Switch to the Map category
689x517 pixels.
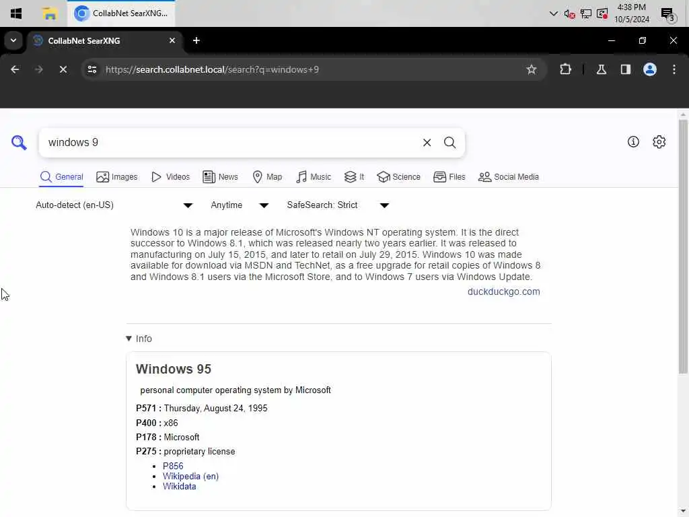[267, 177]
